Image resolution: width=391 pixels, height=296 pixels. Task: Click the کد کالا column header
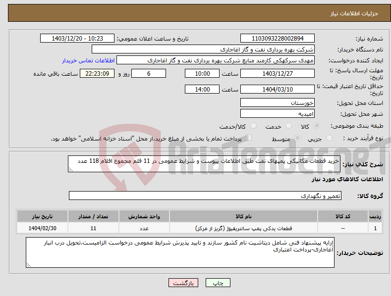343,216
